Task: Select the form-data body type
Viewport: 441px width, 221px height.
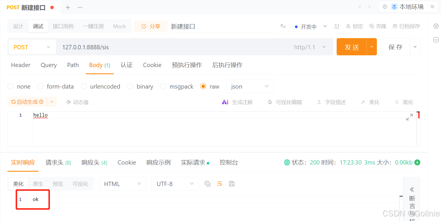Action: coord(40,86)
